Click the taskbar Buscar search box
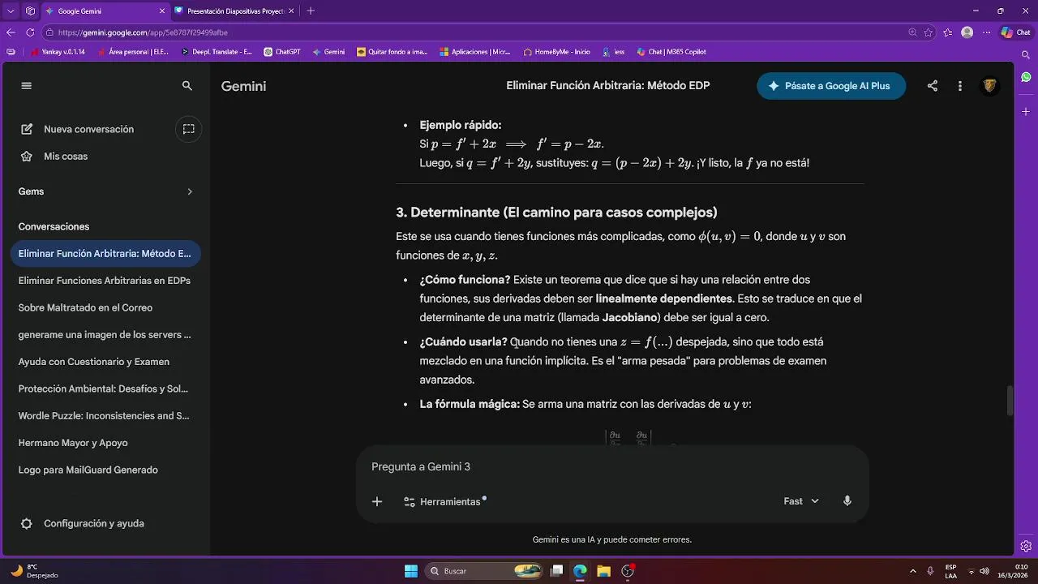 pos(484,571)
